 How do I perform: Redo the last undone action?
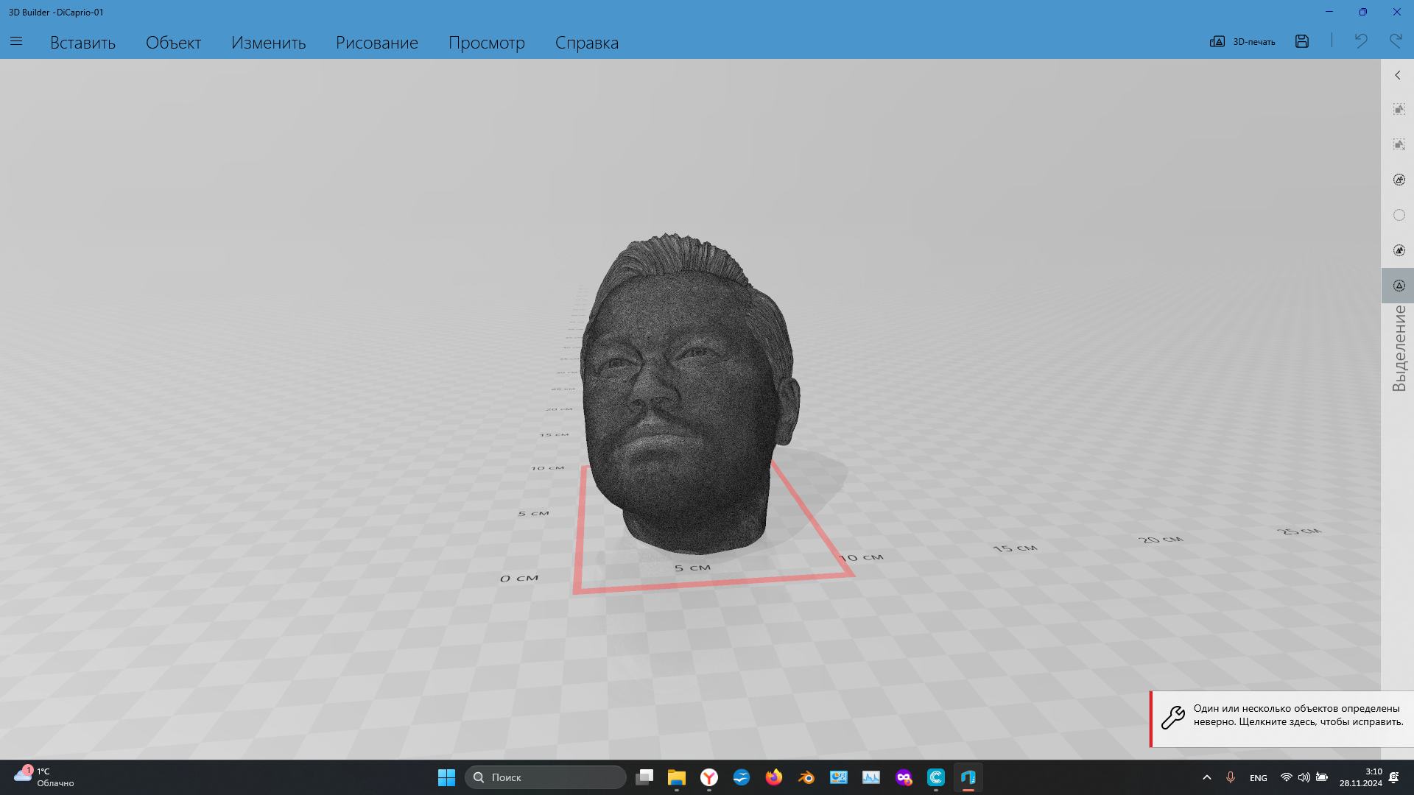pyautogui.click(x=1396, y=41)
